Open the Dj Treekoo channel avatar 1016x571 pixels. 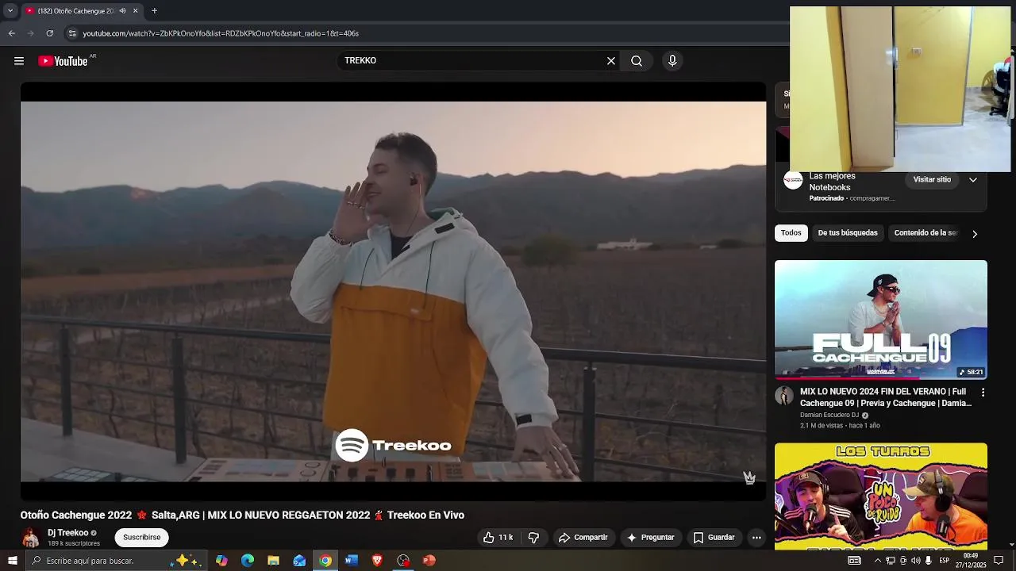pos(31,538)
